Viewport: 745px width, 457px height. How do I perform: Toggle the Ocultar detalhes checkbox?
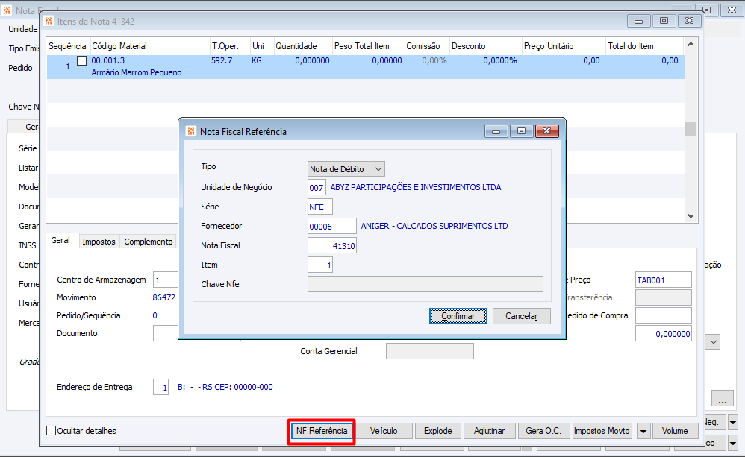point(51,430)
